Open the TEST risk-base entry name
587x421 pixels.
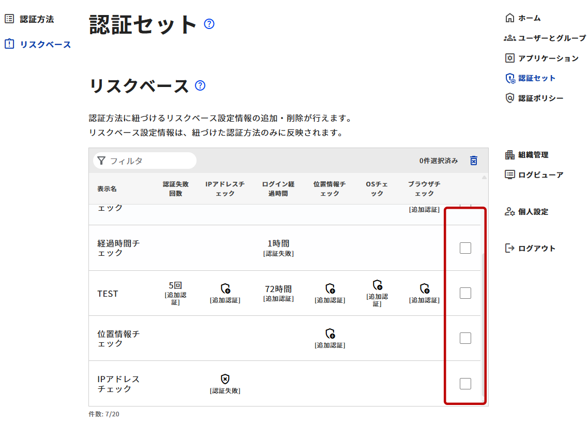point(108,294)
